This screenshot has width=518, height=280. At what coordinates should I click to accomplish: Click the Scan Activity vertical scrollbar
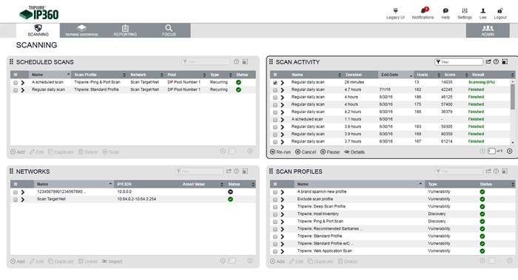pyautogui.click(x=513, y=112)
